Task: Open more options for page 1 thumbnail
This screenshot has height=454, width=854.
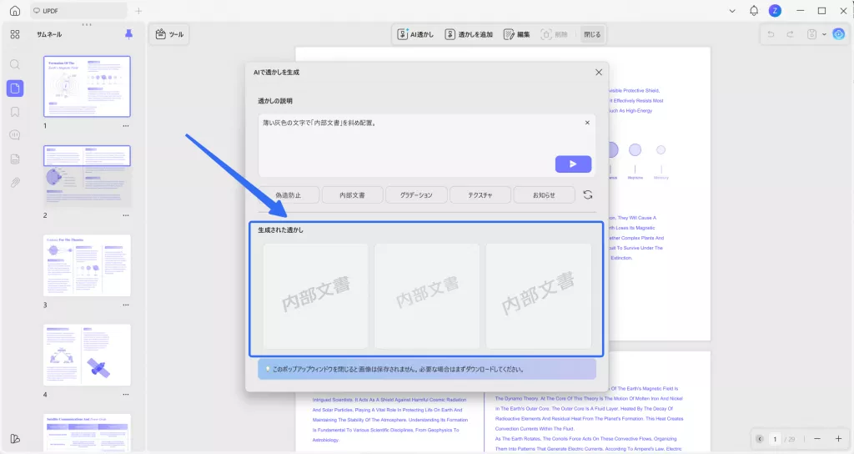Action: click(x=126, y=126)
